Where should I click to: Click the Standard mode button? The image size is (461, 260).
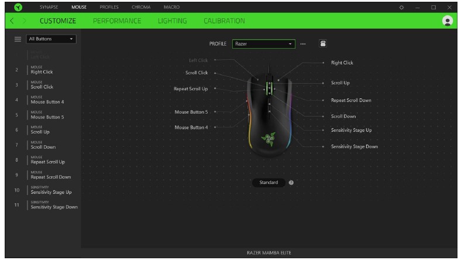coord(269,183)
